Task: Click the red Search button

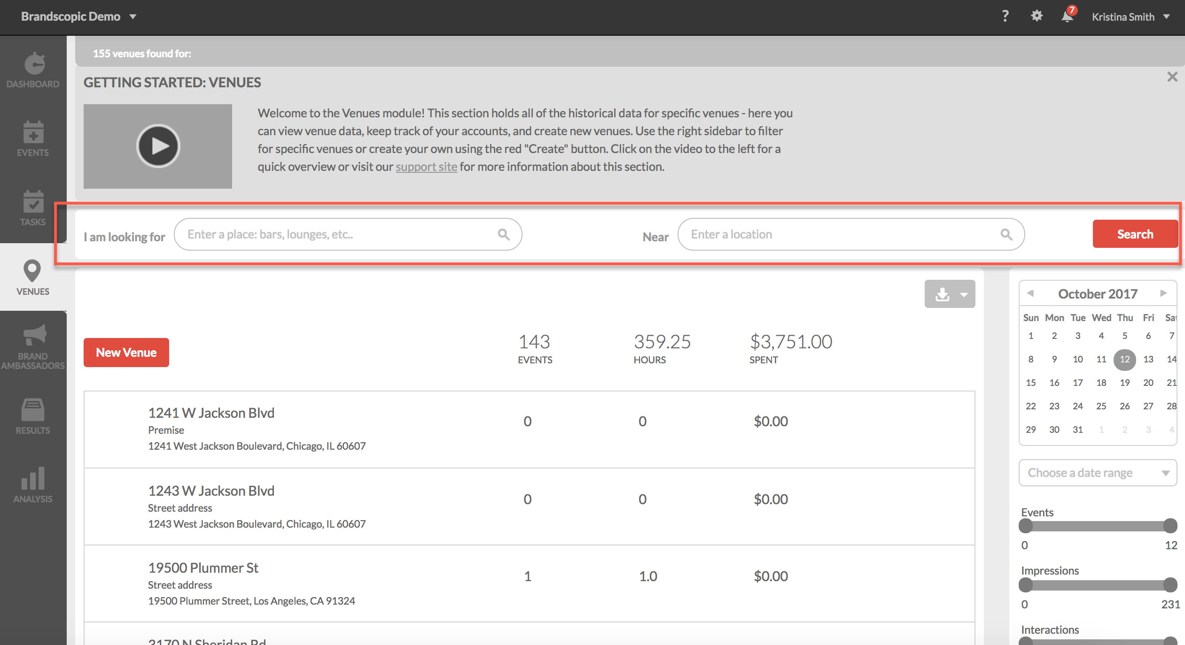Action: [x=1135, y=234]
